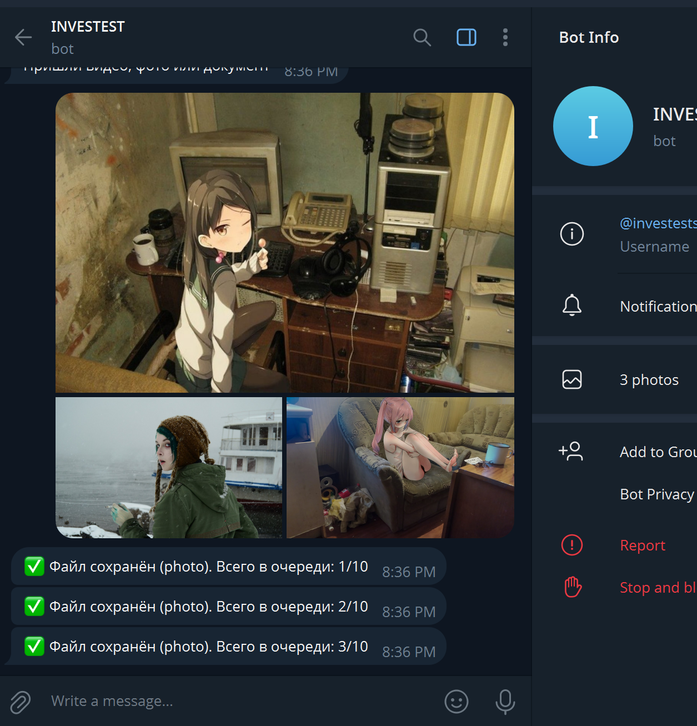
Task: Open Bot Privacy policy
Action: [657, 494]
